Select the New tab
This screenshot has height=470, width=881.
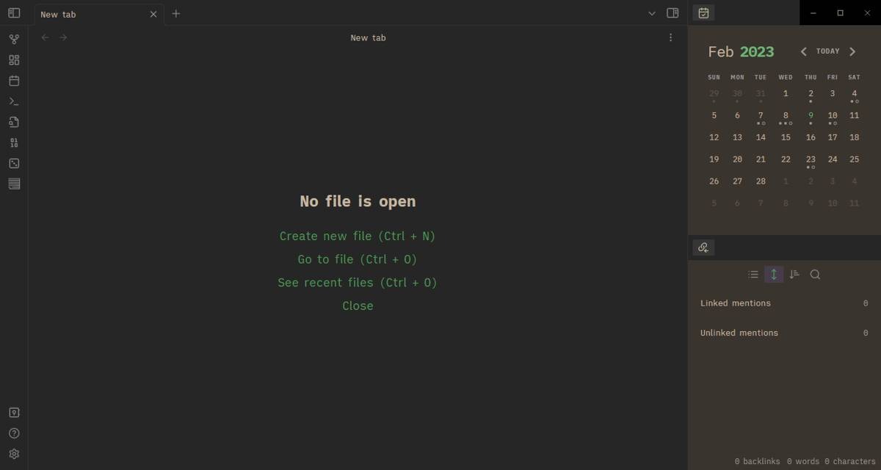[81, 13]
